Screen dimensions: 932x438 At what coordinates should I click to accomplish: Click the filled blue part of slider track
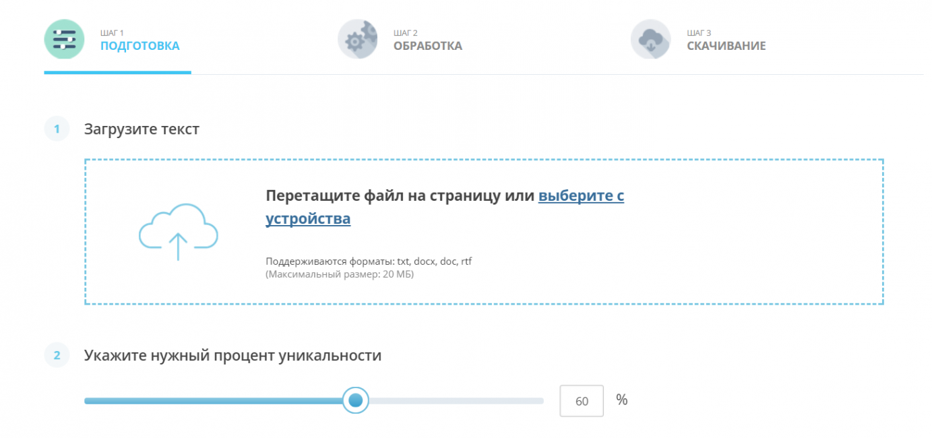[213, 401]
